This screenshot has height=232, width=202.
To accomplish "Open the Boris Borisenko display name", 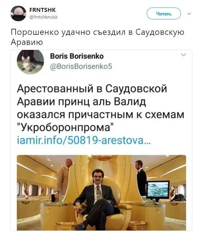I will pyautogui.click(x=77, y=56).
